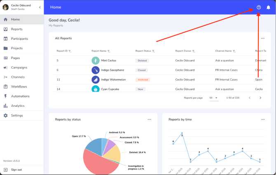Open Reports by time options menu
276x175 pixels.
pyautogui.click(x=263, y=120)
